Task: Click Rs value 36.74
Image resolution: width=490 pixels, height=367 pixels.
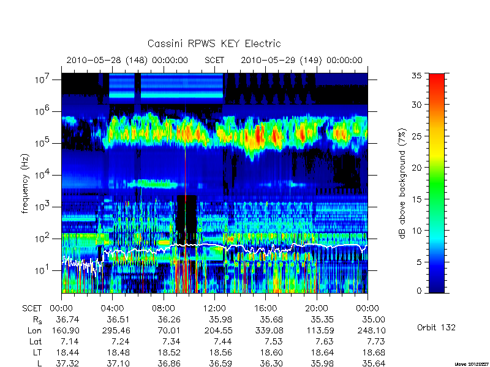Action: coord(67,319)
